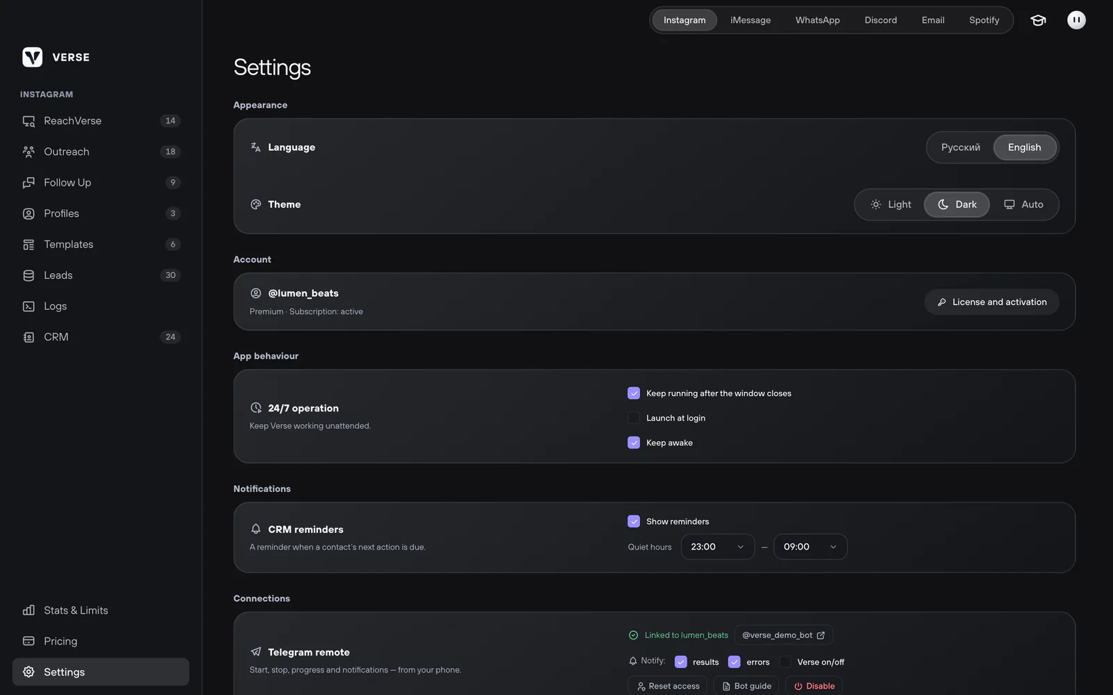Switch to the iMessage tab

tap(751, 20)
